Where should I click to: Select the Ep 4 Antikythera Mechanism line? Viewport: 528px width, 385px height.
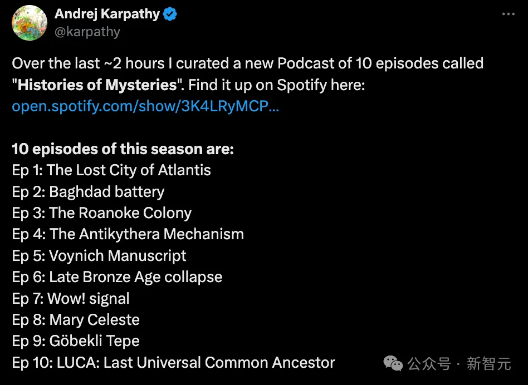pyautogui.click(x=128, y=234)
